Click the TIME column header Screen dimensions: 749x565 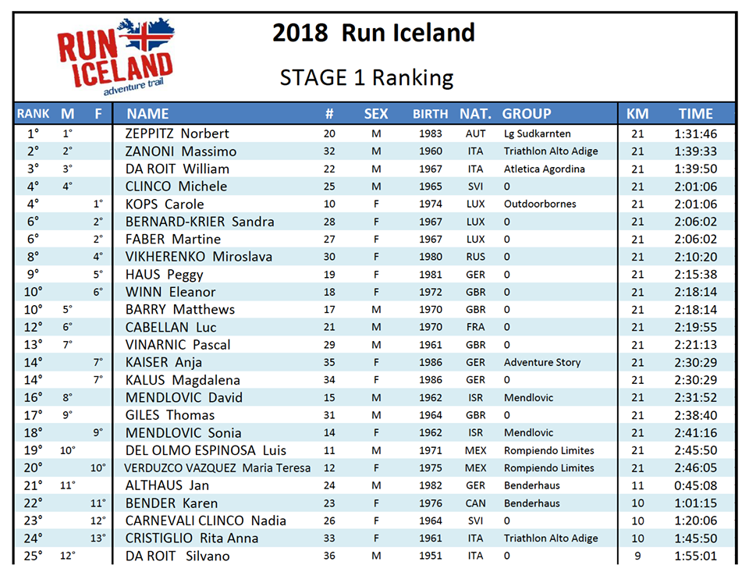695,114
